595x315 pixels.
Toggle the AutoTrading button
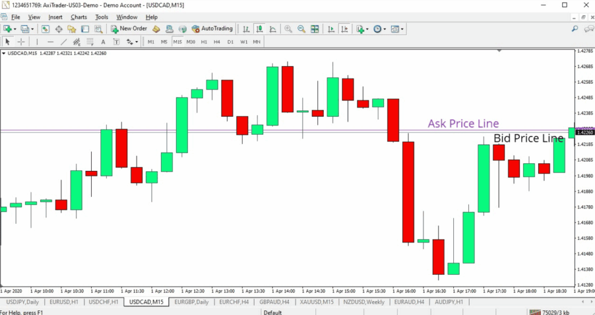(212, 29)
